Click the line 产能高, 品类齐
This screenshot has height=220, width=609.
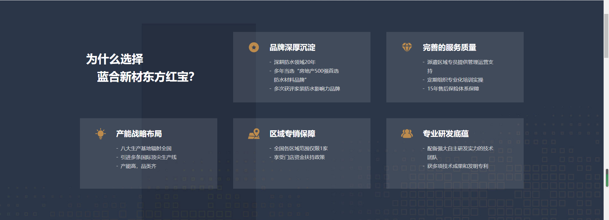138,166
